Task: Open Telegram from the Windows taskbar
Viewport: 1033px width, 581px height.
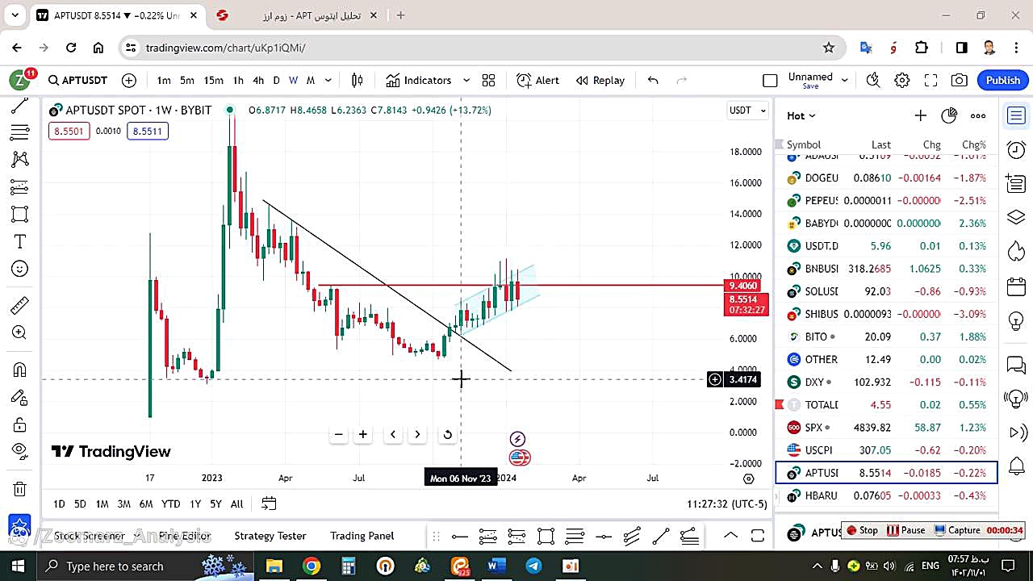Action: coord(533,566)
